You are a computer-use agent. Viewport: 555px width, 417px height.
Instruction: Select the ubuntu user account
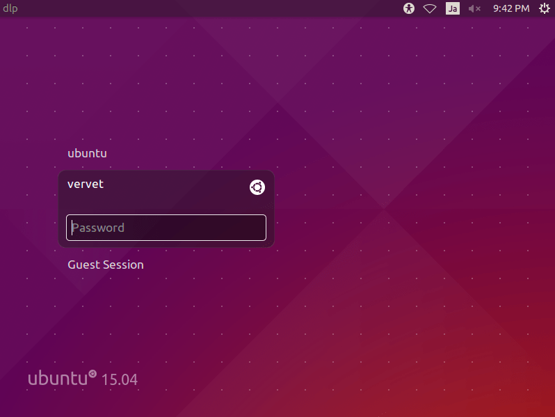point(87,153)
